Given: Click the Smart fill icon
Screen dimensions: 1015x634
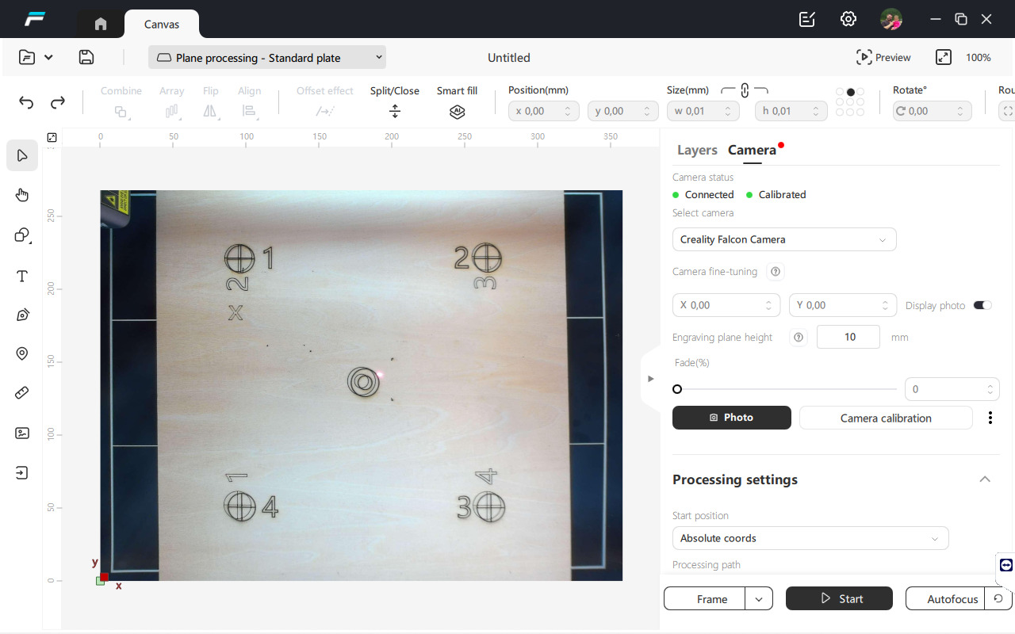Looking at the screenshot, I should 457,112.
